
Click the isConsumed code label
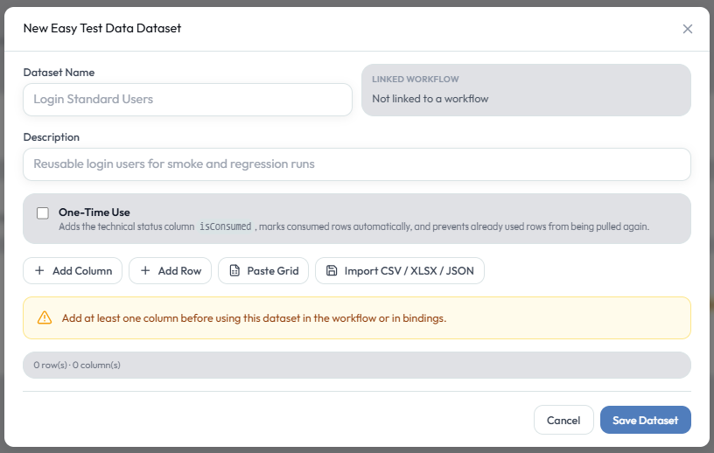(226, 226)
